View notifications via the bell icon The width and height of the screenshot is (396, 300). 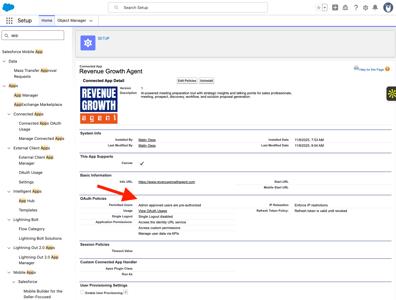pos(375,7)
